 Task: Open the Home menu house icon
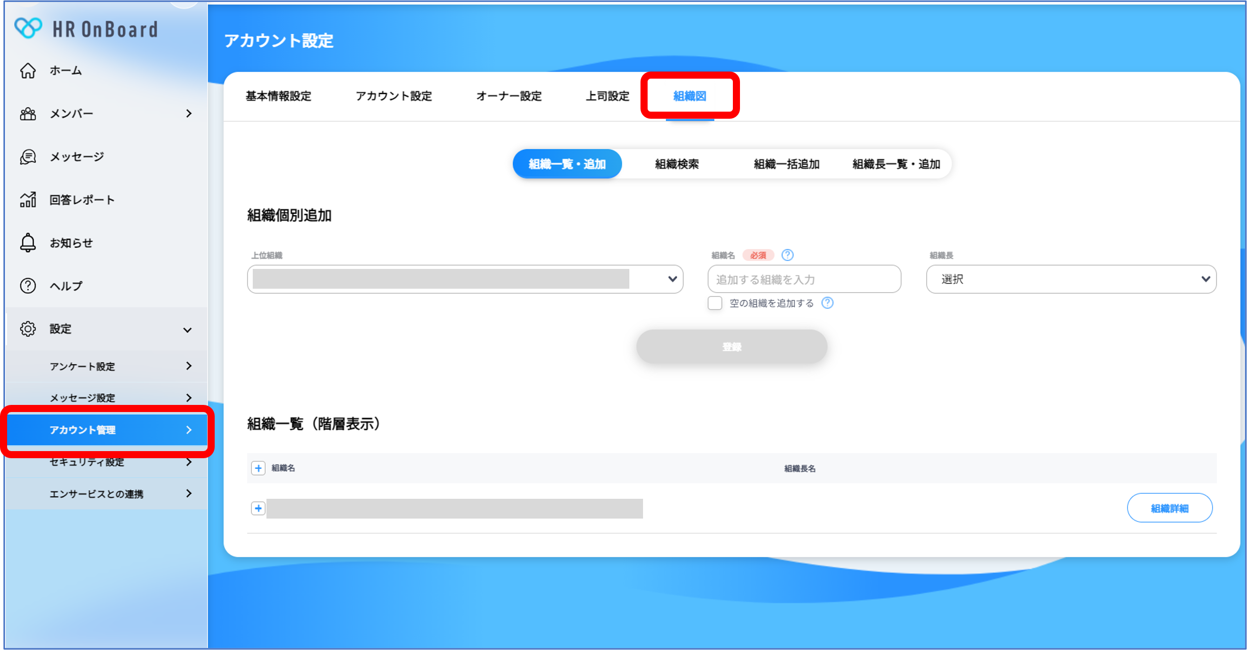pos(28,71)
